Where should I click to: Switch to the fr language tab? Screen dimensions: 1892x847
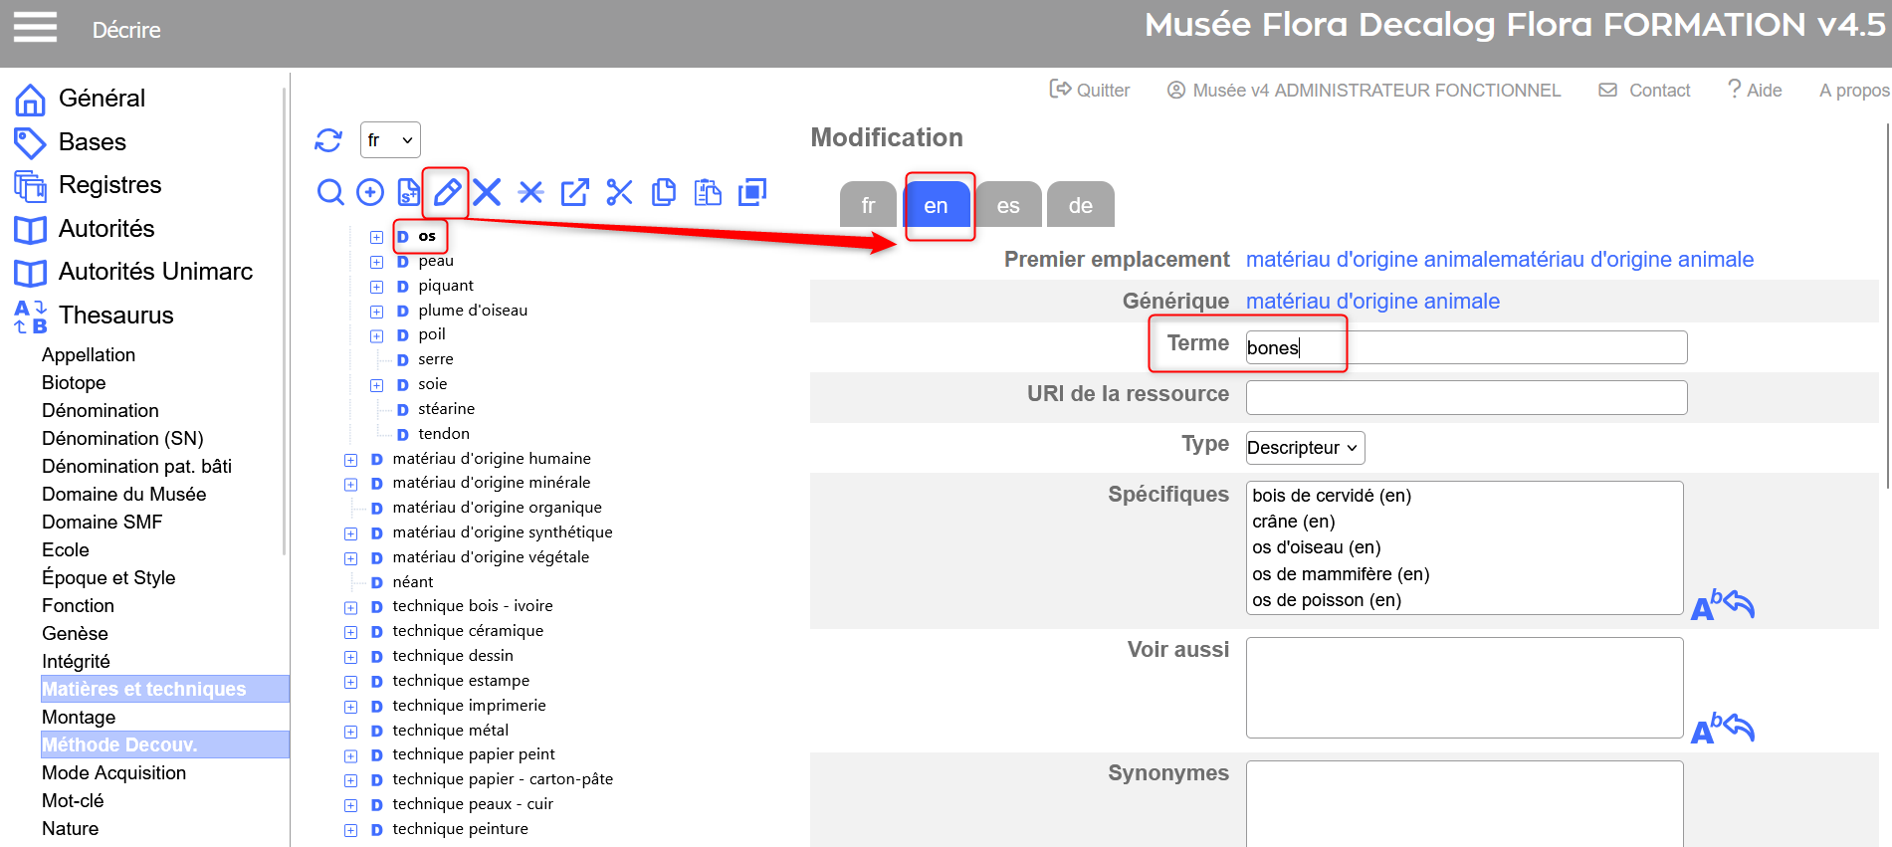(868, 205)
